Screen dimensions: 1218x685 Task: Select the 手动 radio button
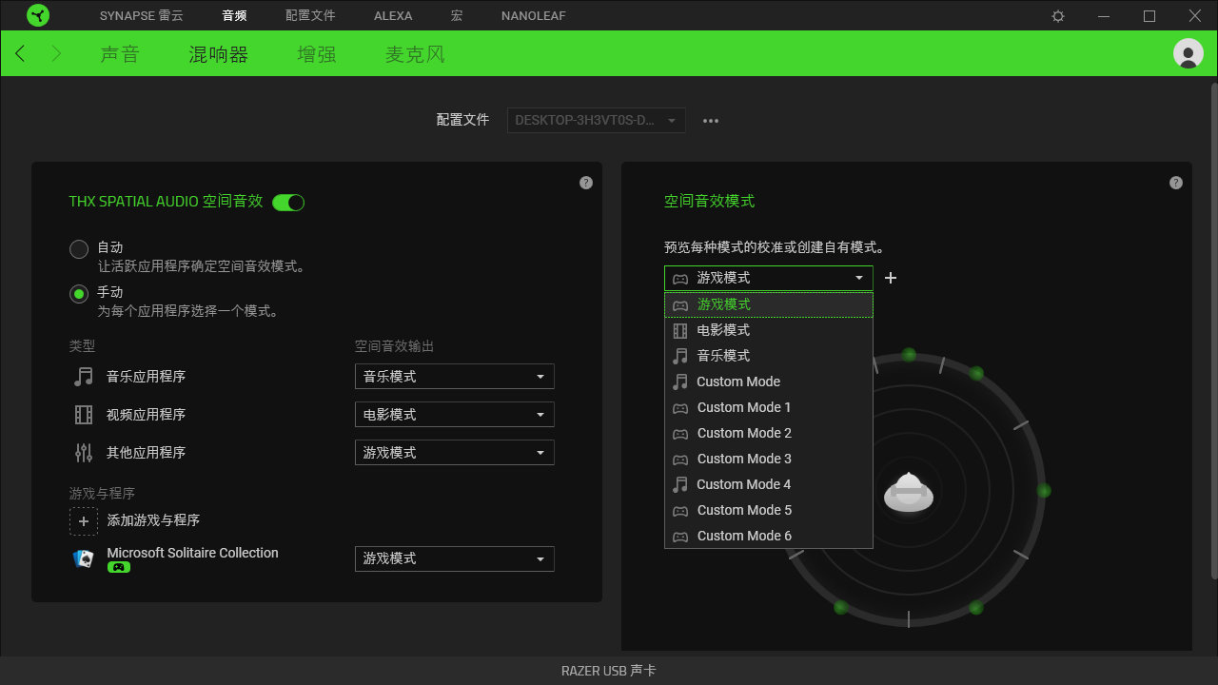point(79,294)
